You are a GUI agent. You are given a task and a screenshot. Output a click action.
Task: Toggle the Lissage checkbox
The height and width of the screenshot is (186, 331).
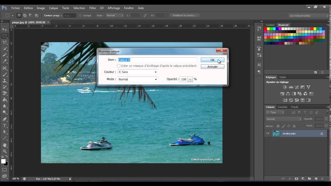point(80,16)
